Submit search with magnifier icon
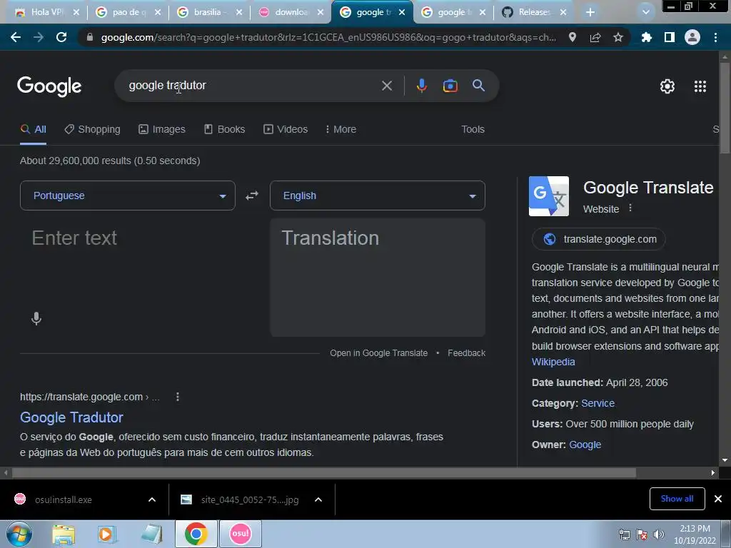The height and width of the screenshot is (548, 731). (x=478, y=86)
